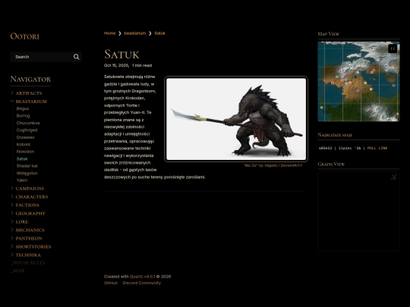Image resolution: width=410 pixels, height=307 pixels.
Task: Open the Mu'Zo DeviantArt credit link
Action: coord(273,165)
